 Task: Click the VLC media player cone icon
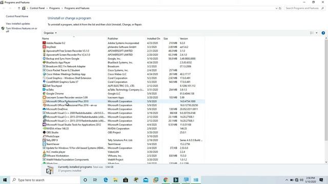(x=44, y=152)
